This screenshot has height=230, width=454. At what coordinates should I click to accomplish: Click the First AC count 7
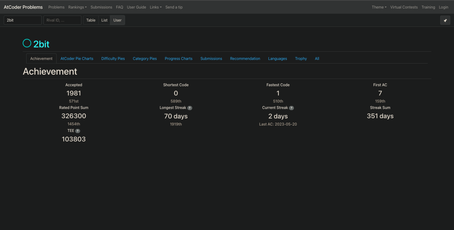point(380,93)
